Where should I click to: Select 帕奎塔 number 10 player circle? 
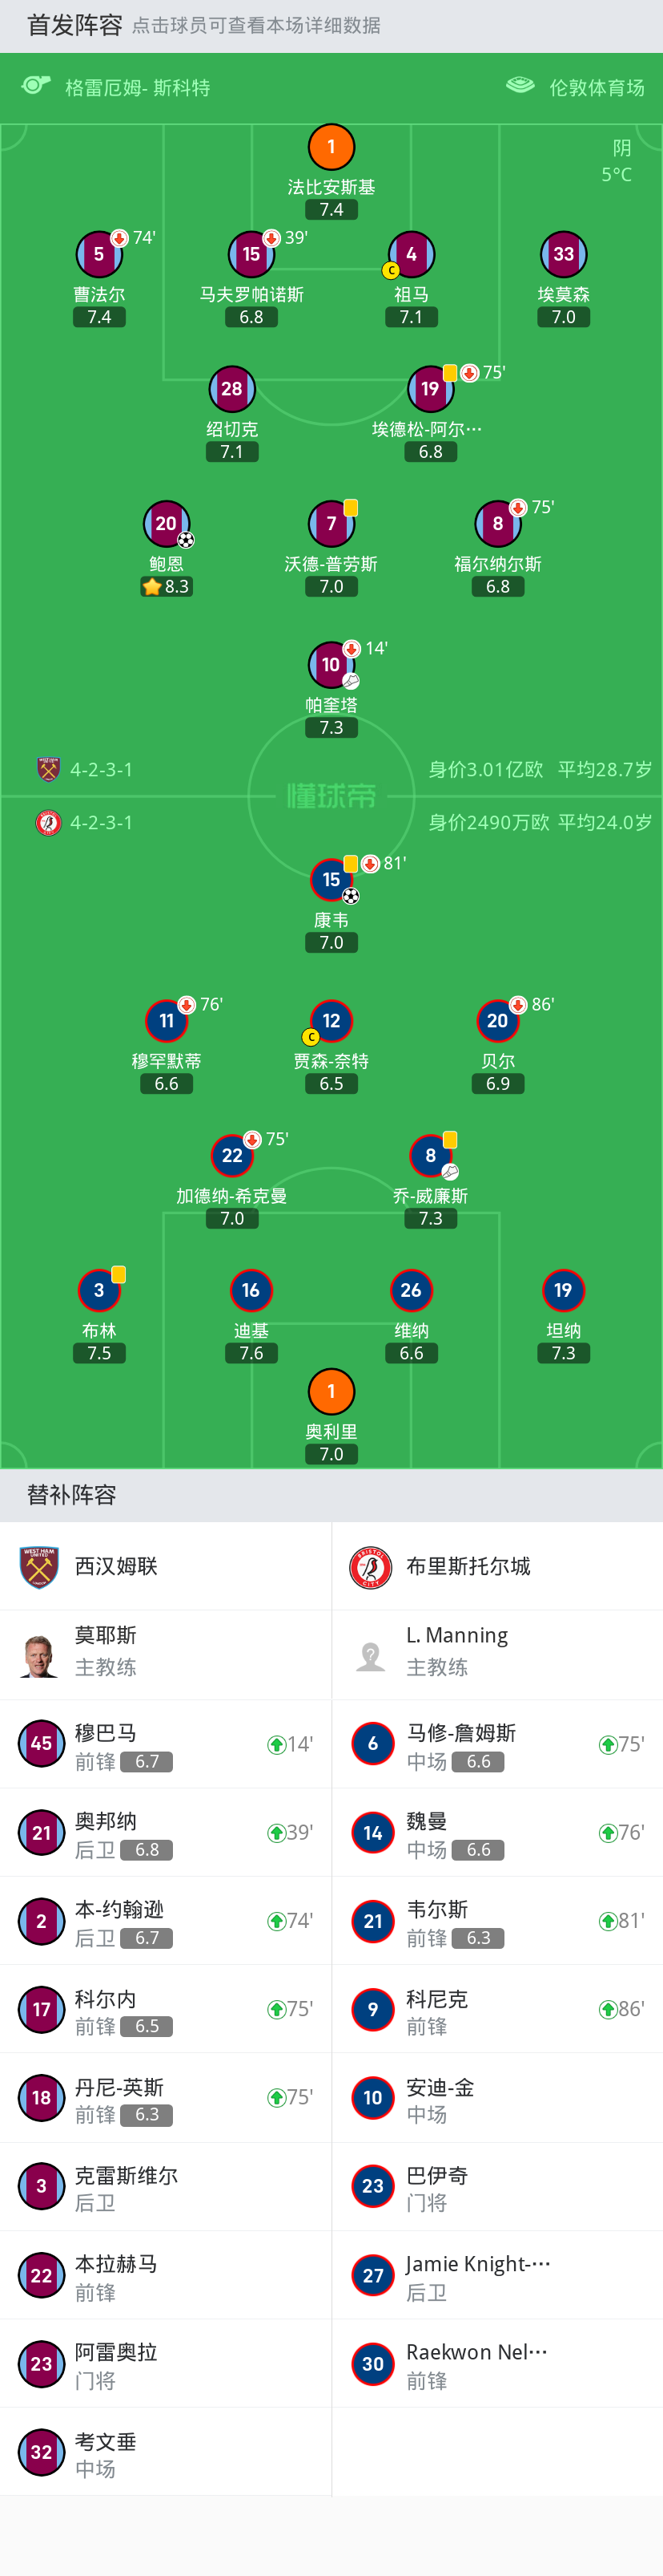click(331, 664)
